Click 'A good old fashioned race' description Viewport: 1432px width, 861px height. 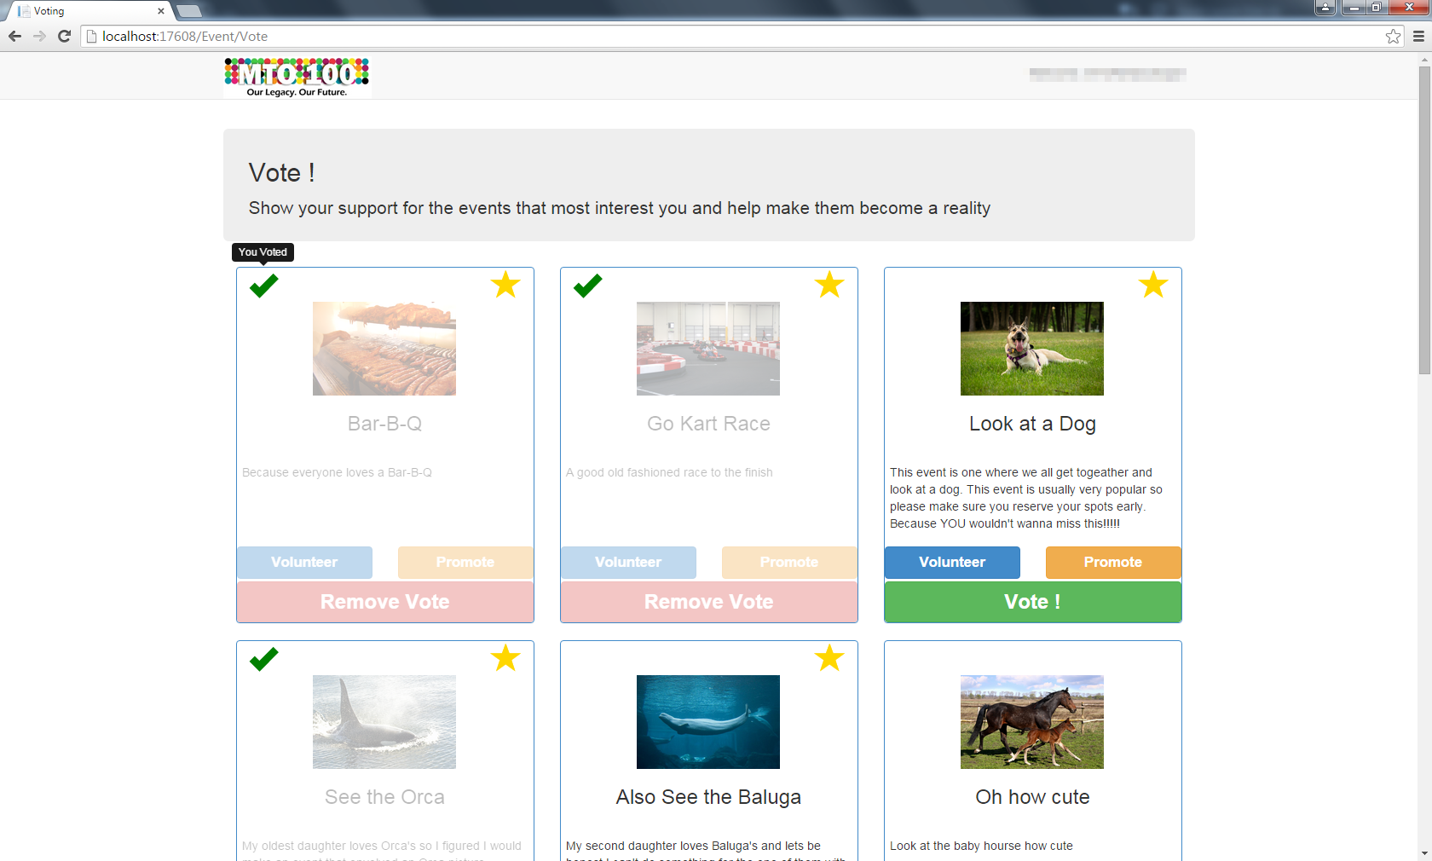[669, 472]
